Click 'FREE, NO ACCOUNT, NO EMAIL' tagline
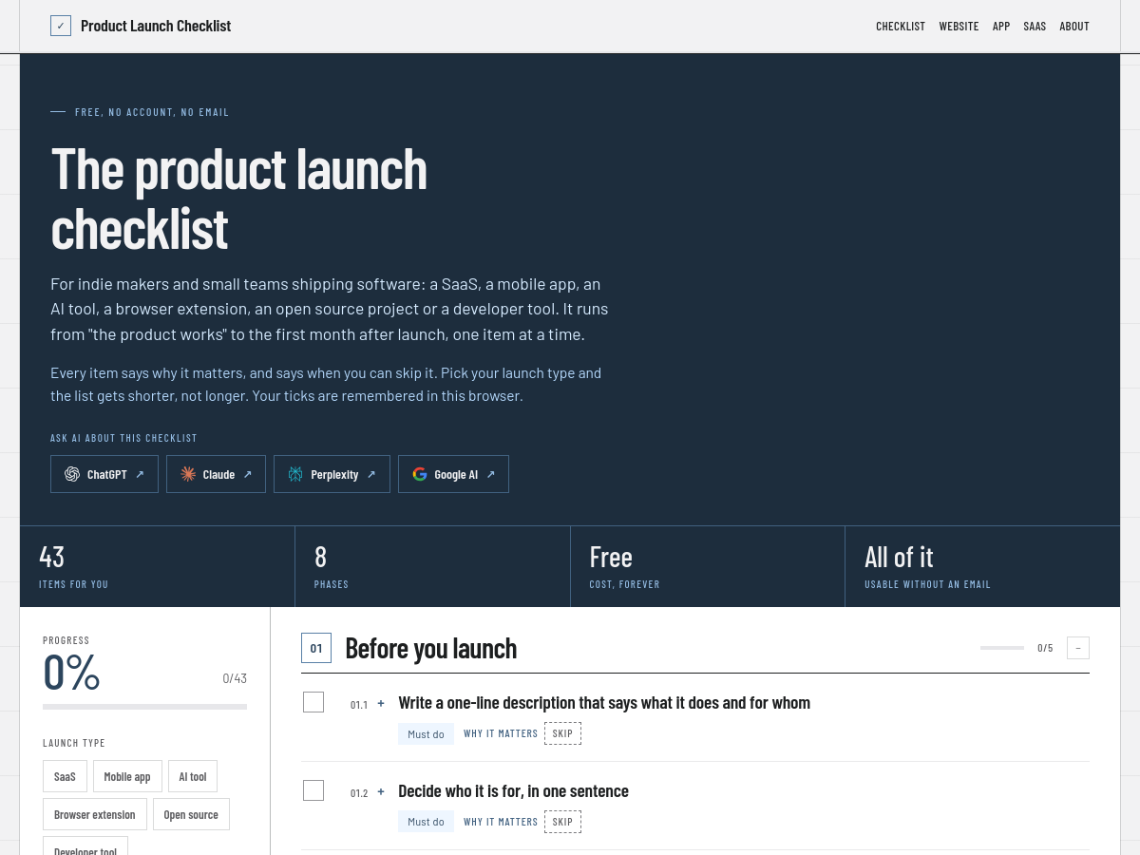 (152, 112)
